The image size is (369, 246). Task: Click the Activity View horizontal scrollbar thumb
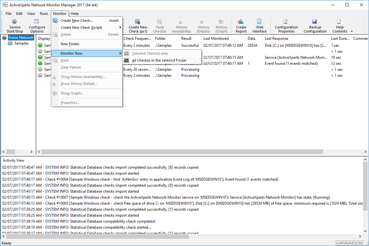point(97,236)
